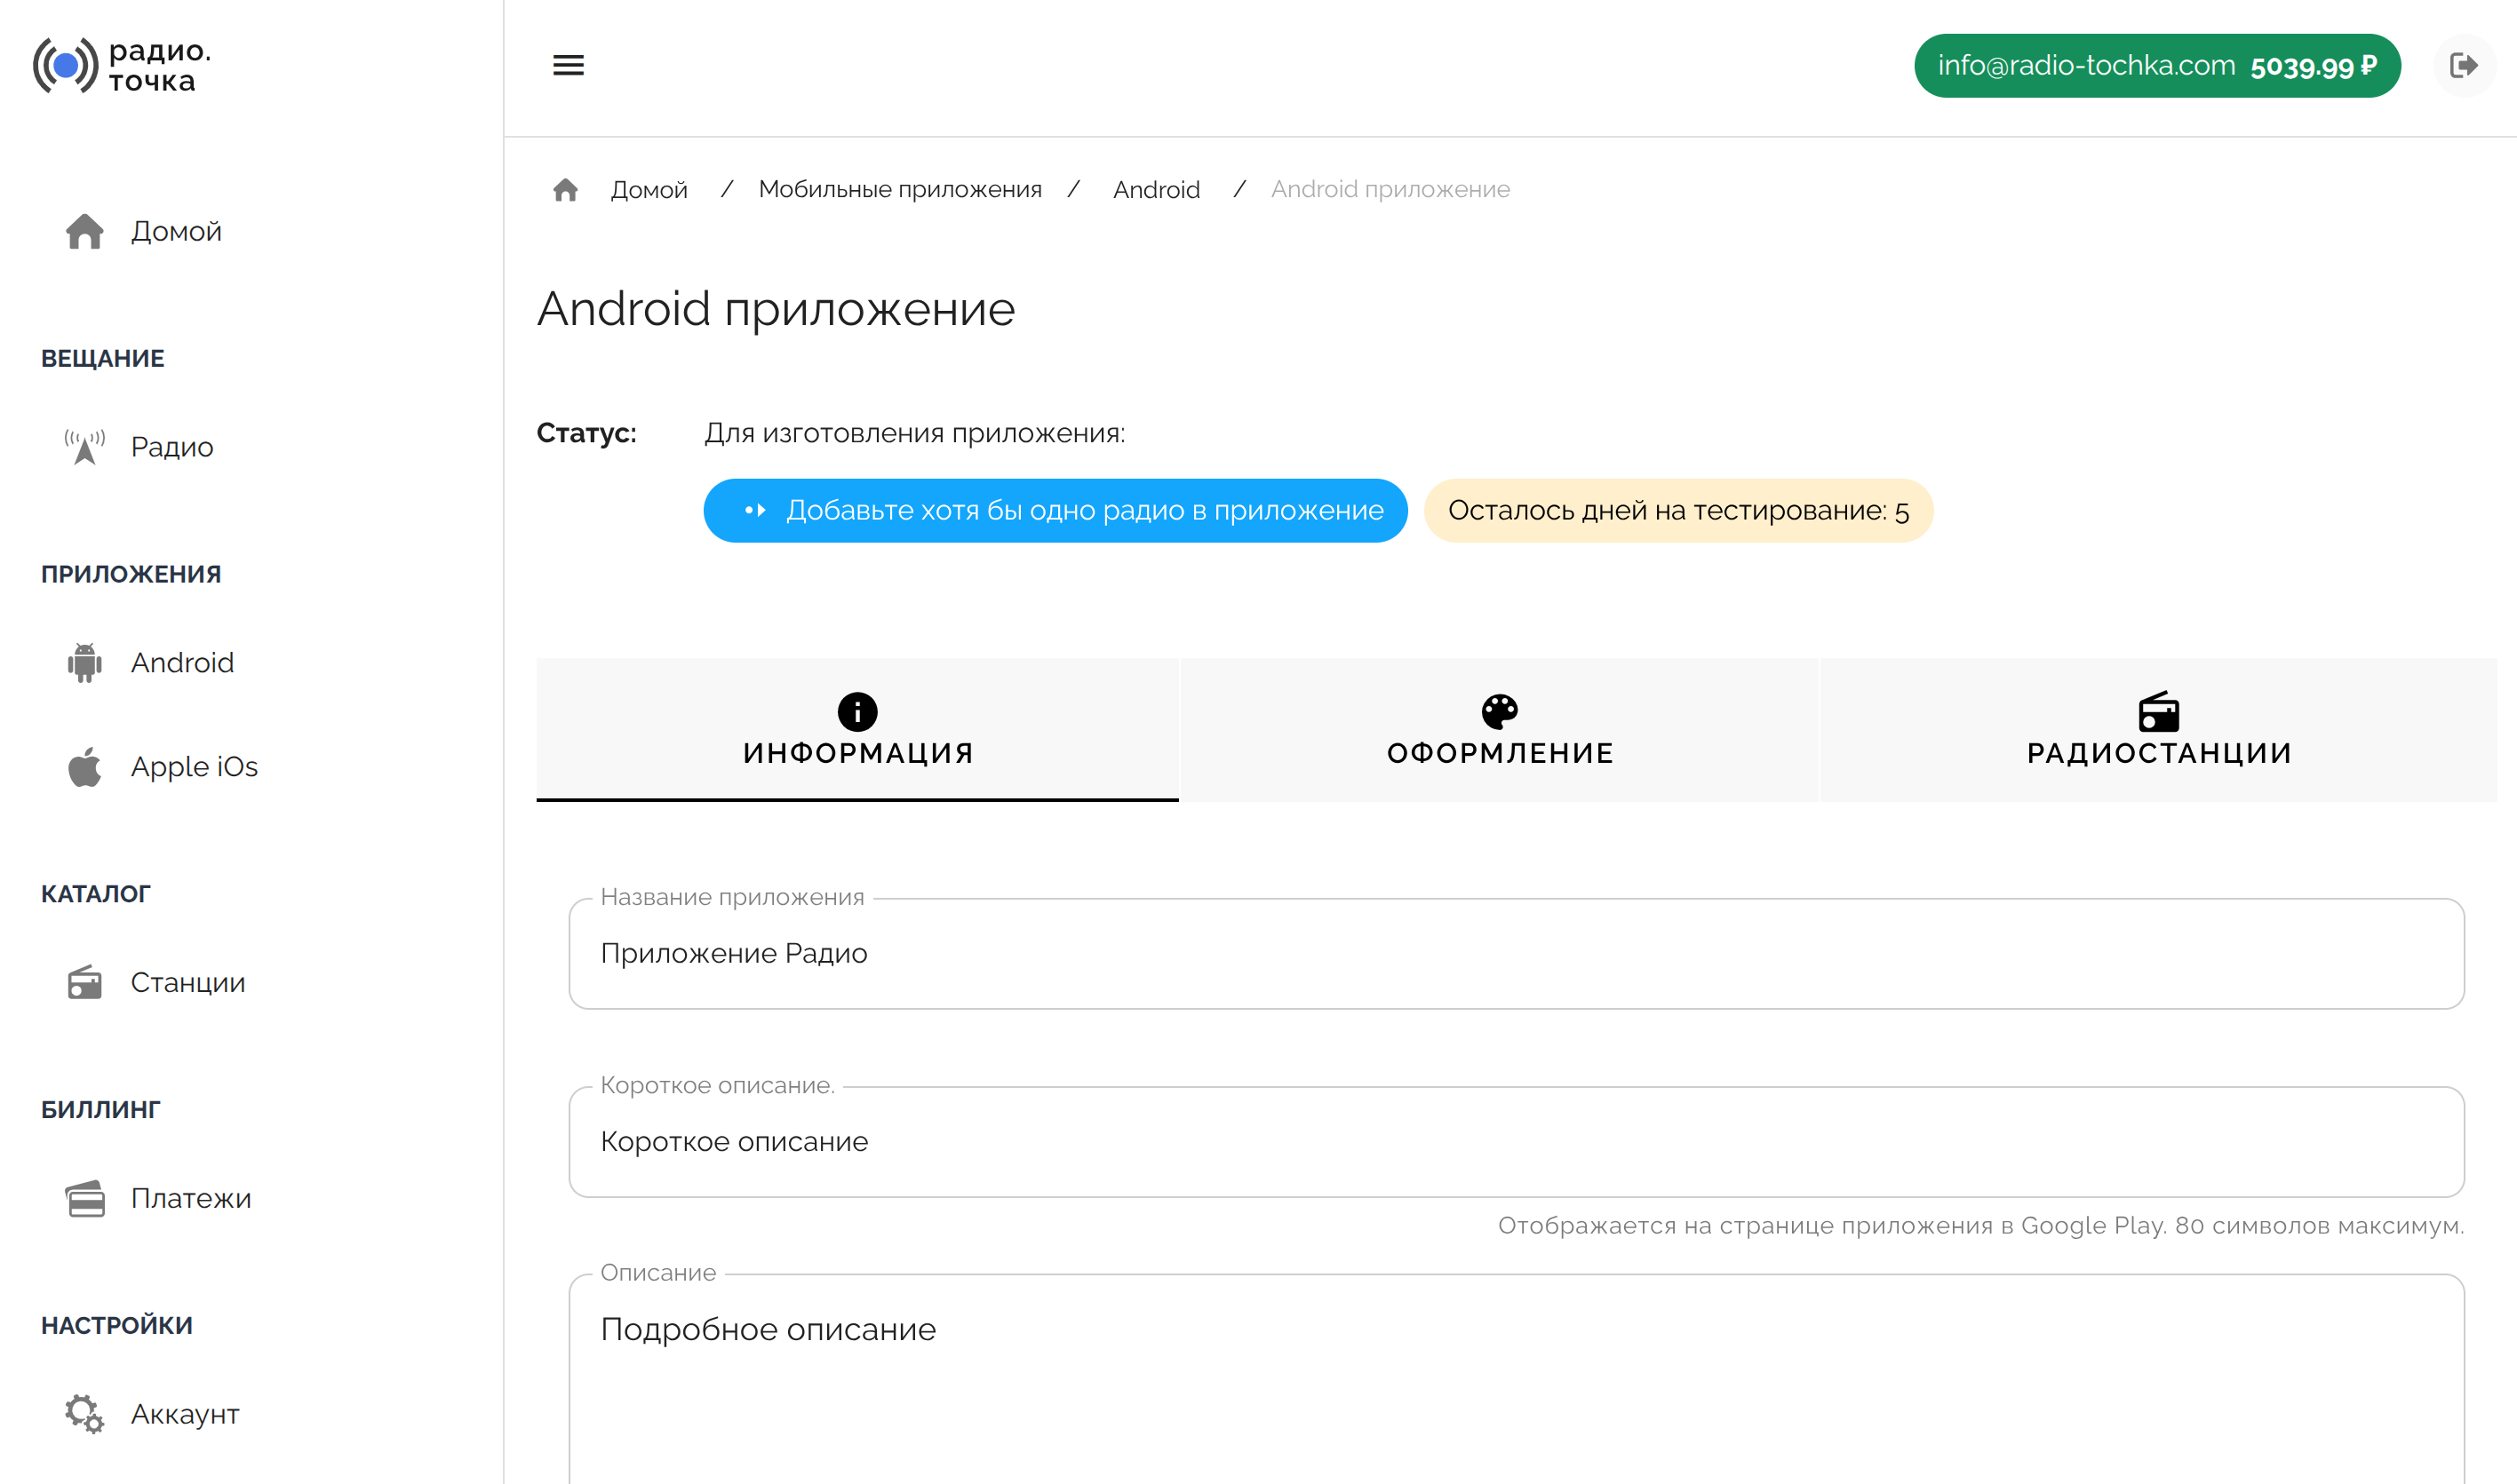Screen dimensions: 2517x1484
Task: Go to Android breadcrumb link
Action: 1156,190
